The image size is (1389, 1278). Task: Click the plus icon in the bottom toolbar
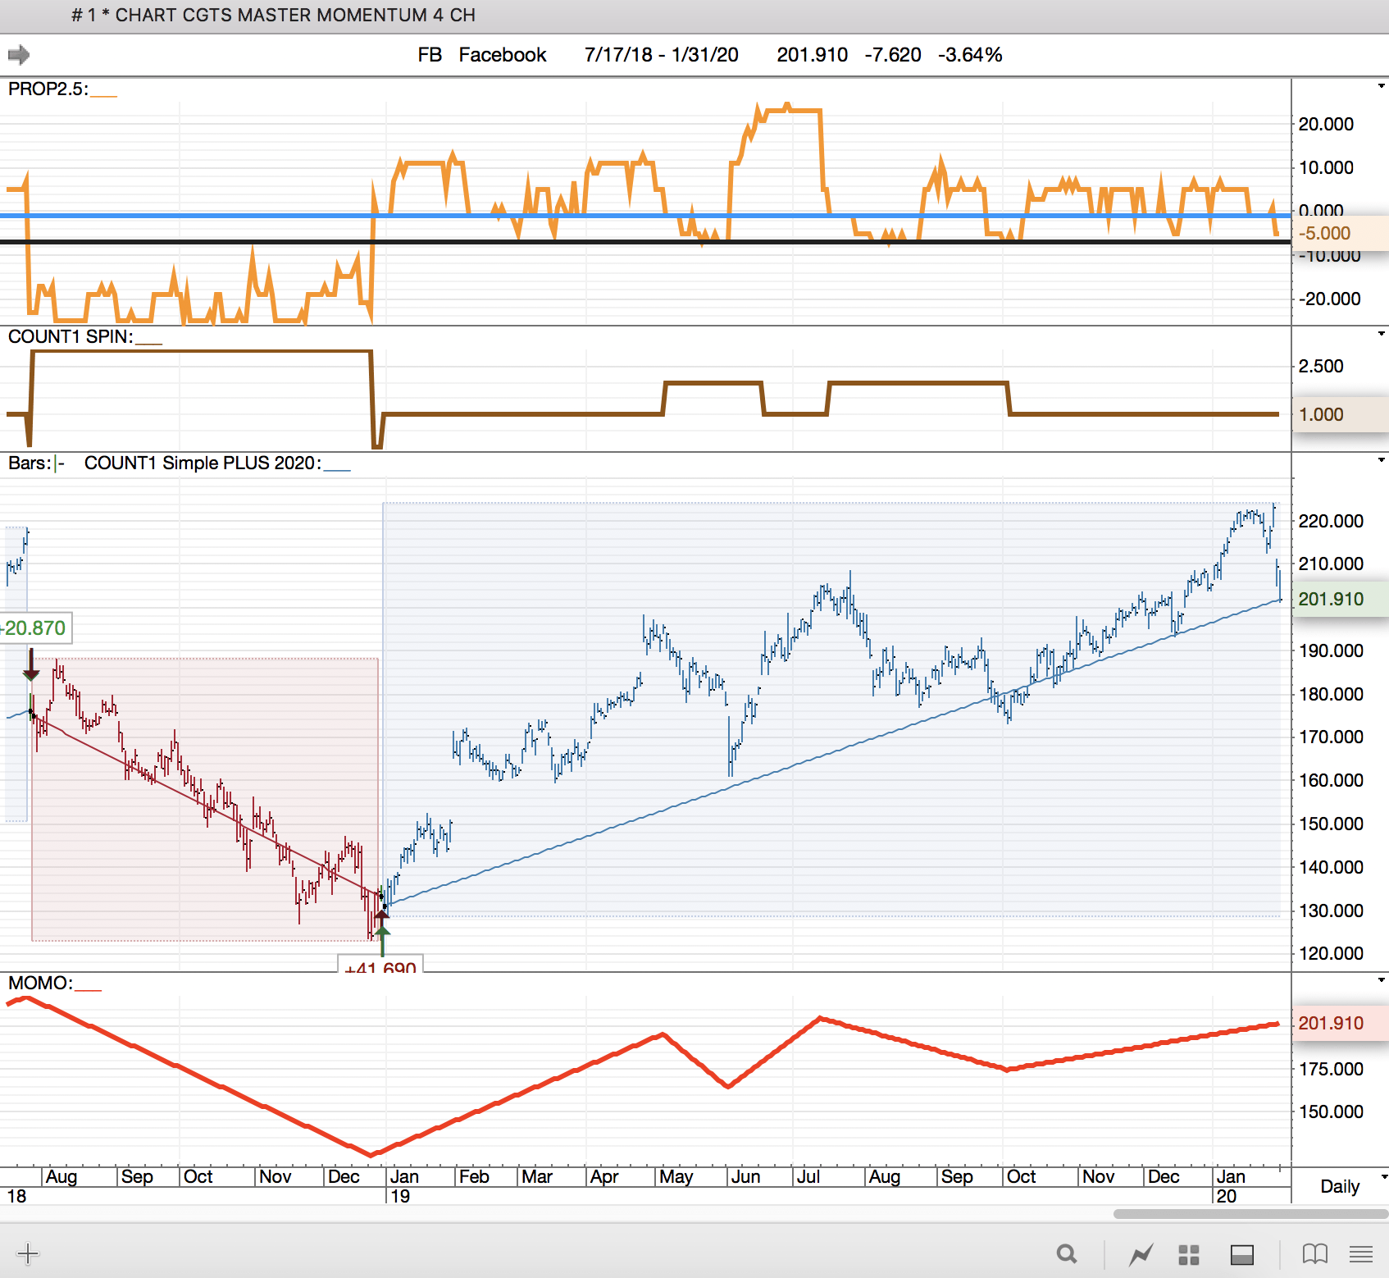coord(27,1253)
